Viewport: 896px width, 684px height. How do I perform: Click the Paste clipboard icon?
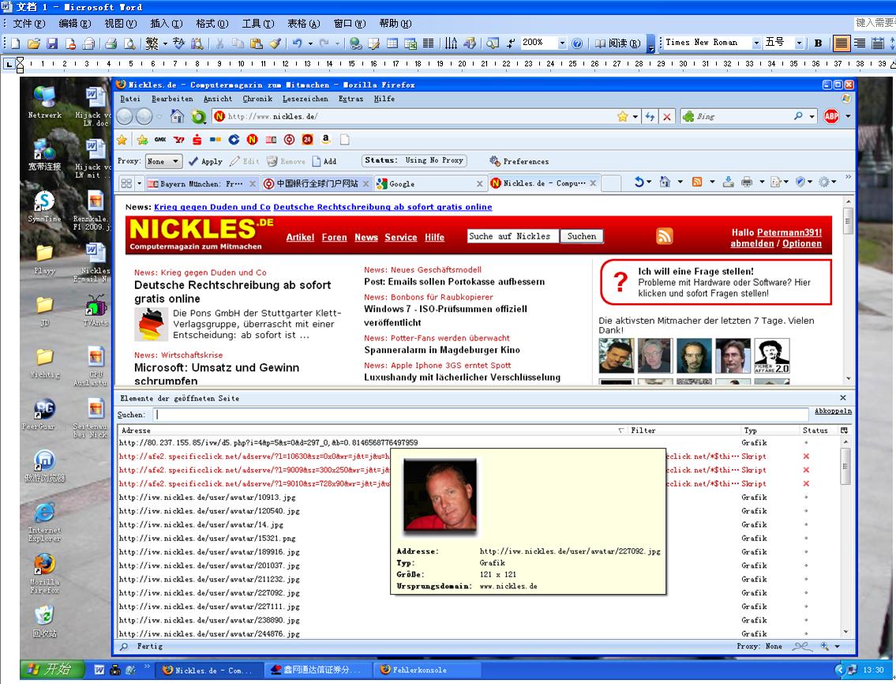(x=257, y=43)
